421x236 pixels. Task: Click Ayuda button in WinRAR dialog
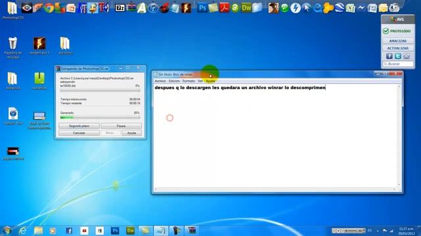[132, 133]
